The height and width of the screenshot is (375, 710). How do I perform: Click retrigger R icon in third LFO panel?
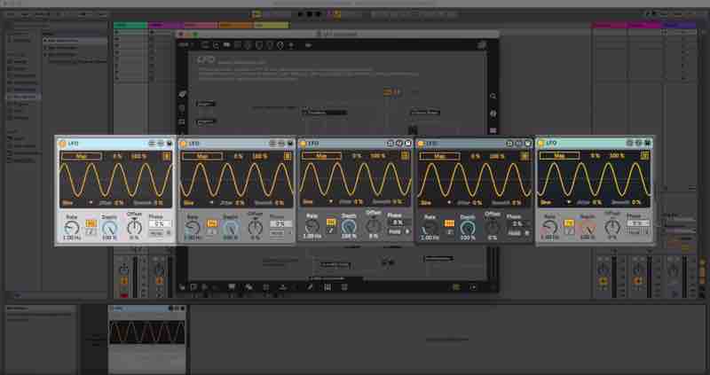406,231
